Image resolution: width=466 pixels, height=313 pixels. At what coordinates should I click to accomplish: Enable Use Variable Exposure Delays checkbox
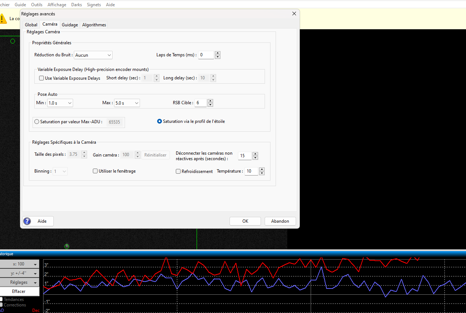[41, 78]
